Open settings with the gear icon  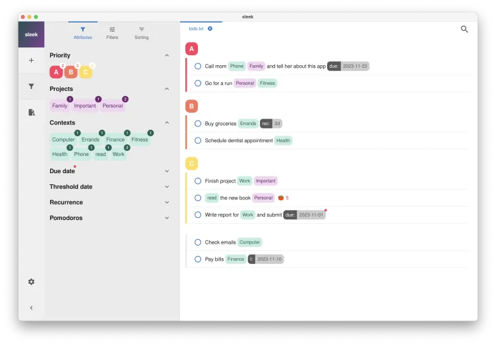[31, 282]
